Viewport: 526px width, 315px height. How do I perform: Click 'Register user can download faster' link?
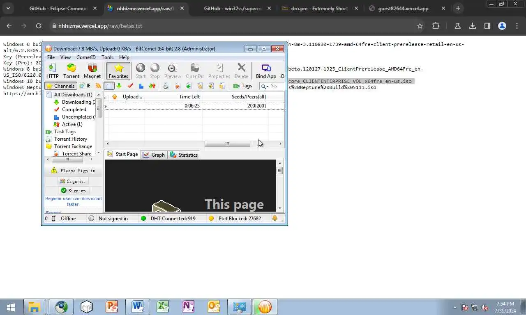click(73, 201)
